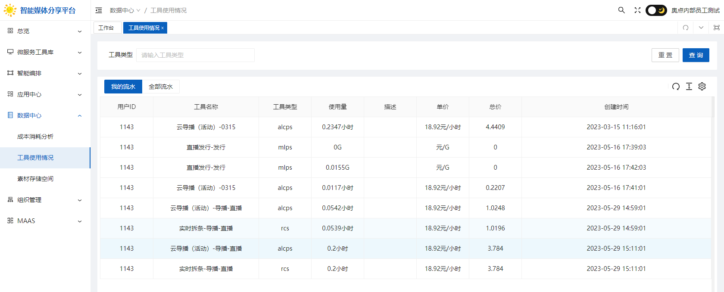Click the 应用中心 icon in the sidebar
724x292 pixels.
tap(10, 94)
